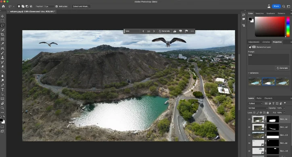Toggle the Anti-alias checkbox
The height and width of the screenshot is (157, 292).
56,6
